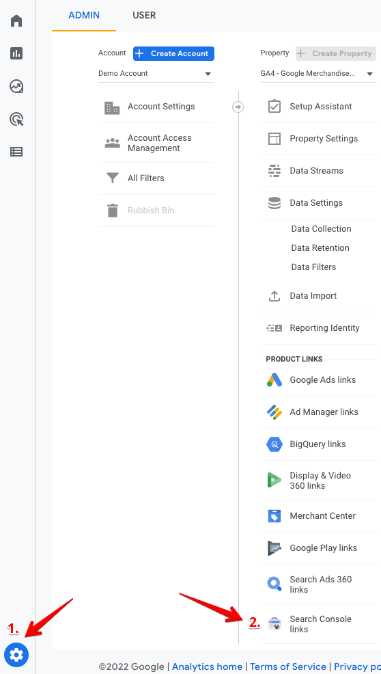Click the Ad Manager logo icon
Screen dimensions: 381x674
(x=274, y=412)
